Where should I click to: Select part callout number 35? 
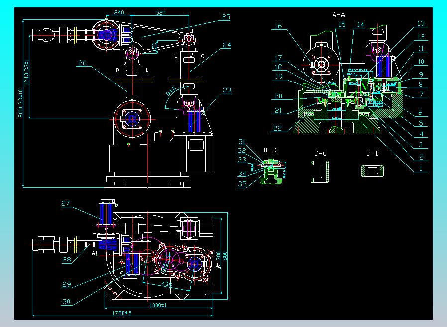[242, 184]
